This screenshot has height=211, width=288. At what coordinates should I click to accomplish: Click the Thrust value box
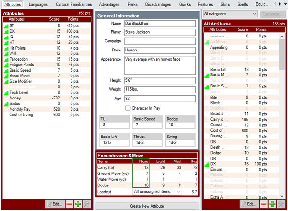pos(147,143)
